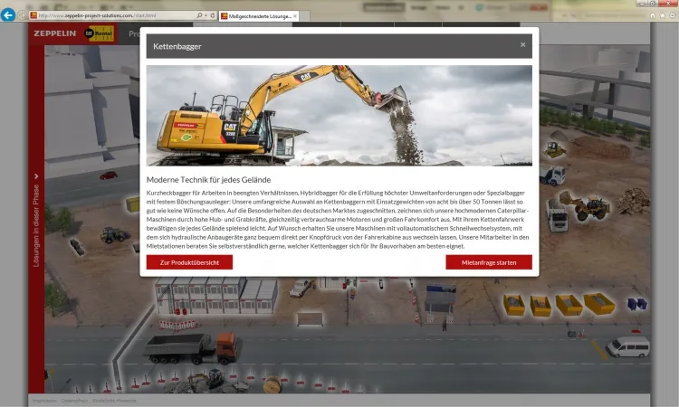
Task: Open the browser home icon
Action: (652, 16)
